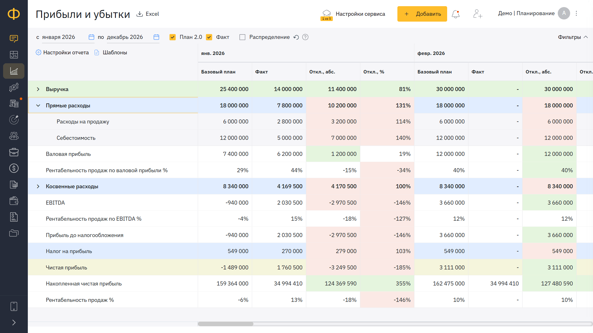
Task: Click the invite user icon
Action: (x=477, y=14)
